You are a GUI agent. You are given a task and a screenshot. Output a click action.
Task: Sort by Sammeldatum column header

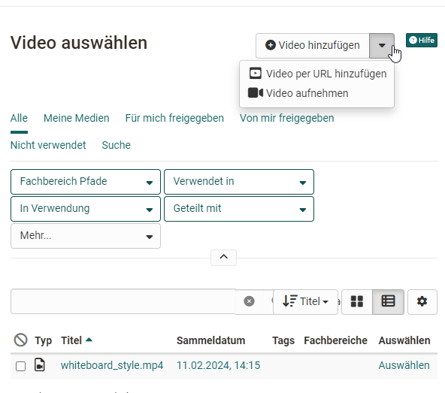pos(210,340)
